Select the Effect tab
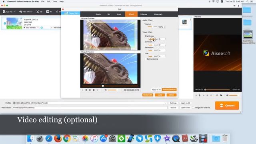Image resolution: width=256 pixels, height=144 pixels. click(131, 14)
